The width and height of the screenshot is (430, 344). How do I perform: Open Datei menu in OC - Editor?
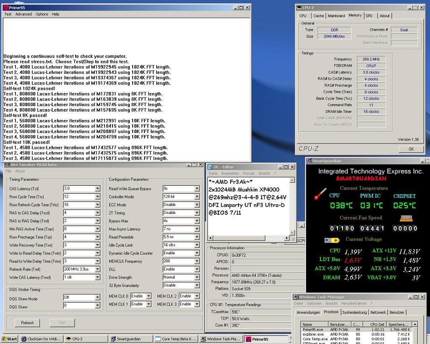pyautogui.click(x=213, y=173)
